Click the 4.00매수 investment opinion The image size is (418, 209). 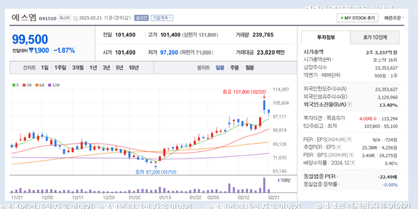tap(368, 119)
